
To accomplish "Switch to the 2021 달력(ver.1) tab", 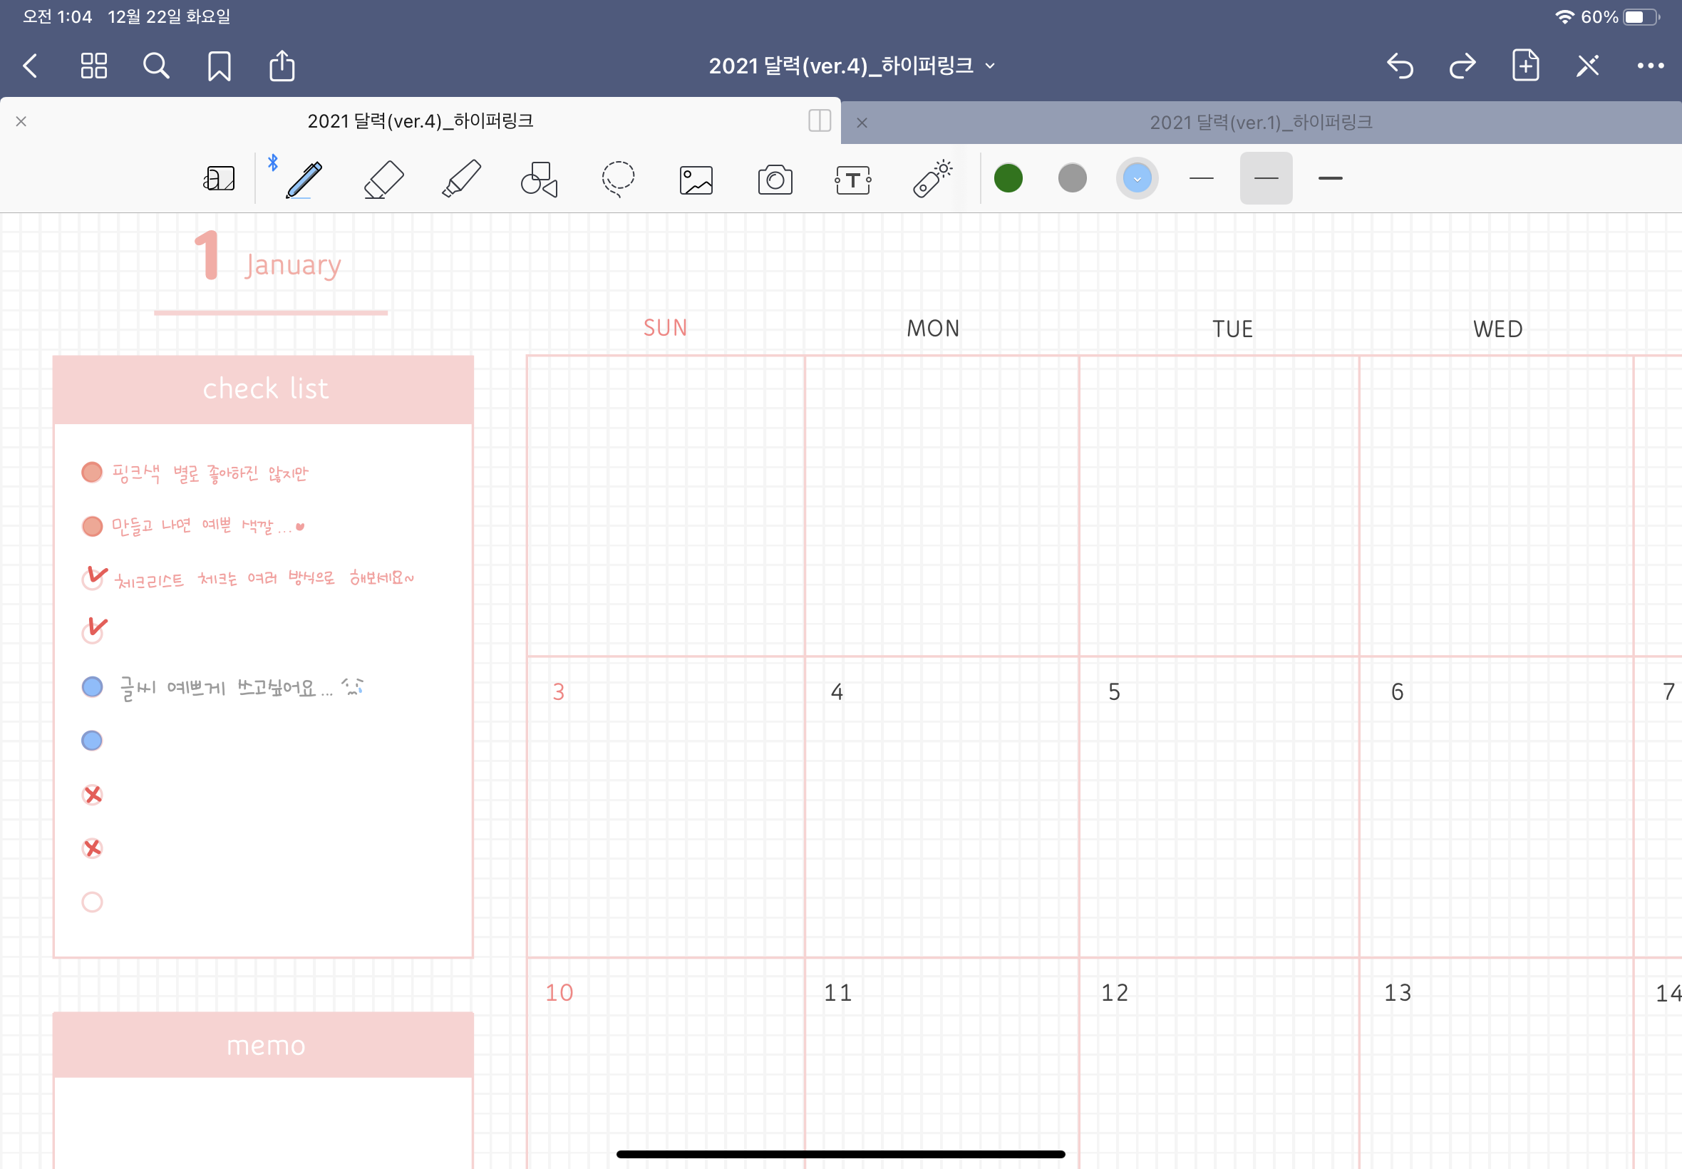I will 1261,123.
